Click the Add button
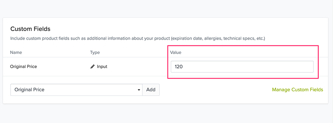Viewport: 333px width, 123px height. pyautogui.click(x=151, y=90)
